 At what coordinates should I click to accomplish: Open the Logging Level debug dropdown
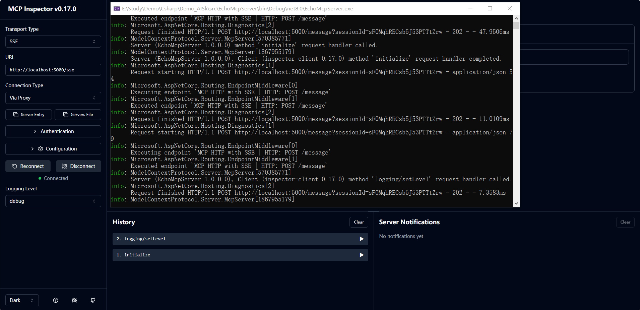pos(53,201)
